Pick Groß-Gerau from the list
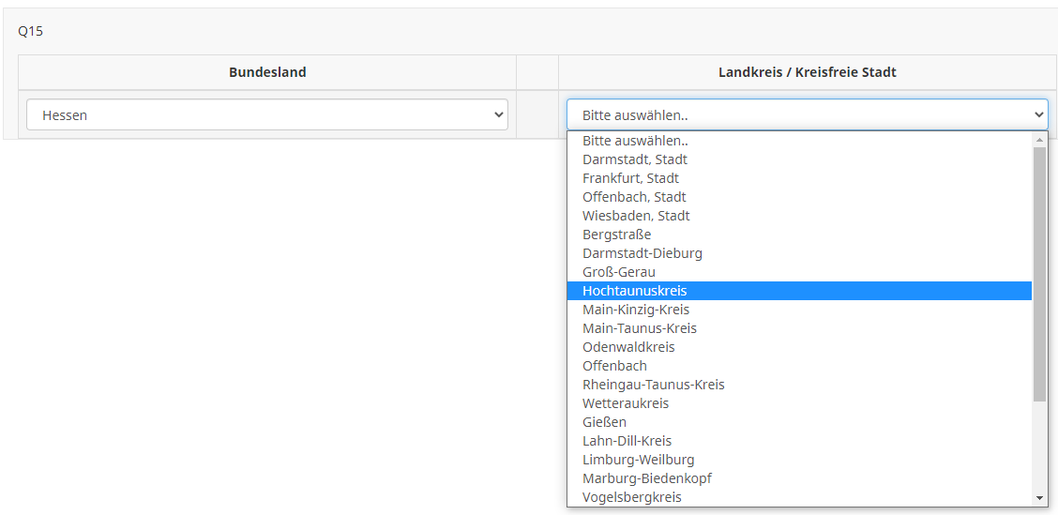The height and width of the screenshot is (515, 1058). tap(619, 272)
